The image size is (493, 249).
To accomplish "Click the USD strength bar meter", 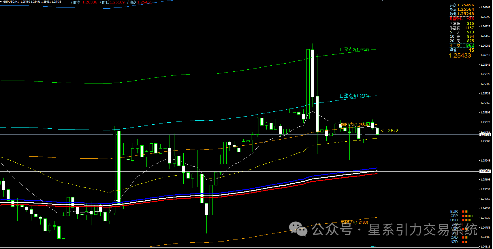I will (466, 220).
